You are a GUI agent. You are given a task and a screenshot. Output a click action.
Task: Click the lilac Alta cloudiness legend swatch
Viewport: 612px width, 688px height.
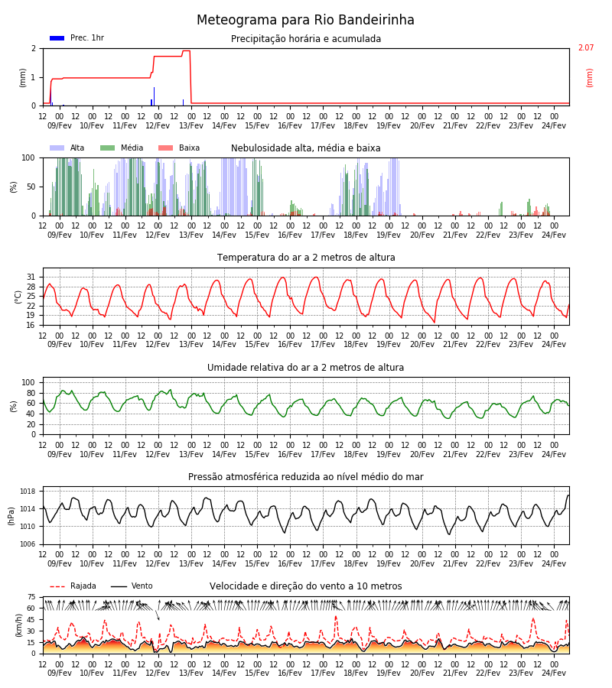(x=57, y=148)
